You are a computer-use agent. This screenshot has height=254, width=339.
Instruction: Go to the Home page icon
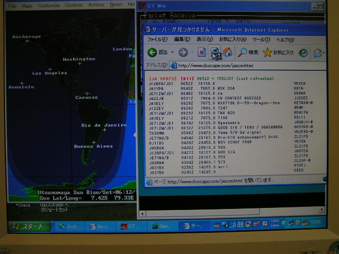coord(227,52)
